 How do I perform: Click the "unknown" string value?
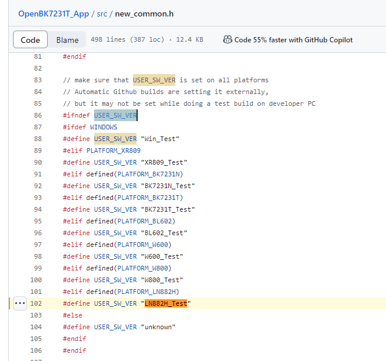click(158, 327)
